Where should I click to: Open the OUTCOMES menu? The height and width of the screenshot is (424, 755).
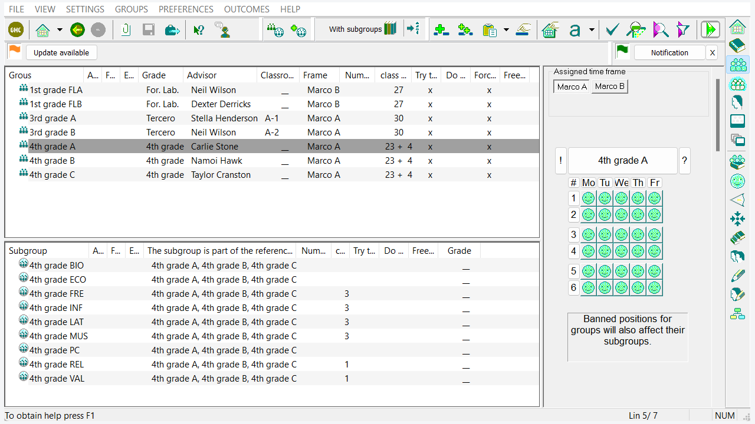[247, 9]
